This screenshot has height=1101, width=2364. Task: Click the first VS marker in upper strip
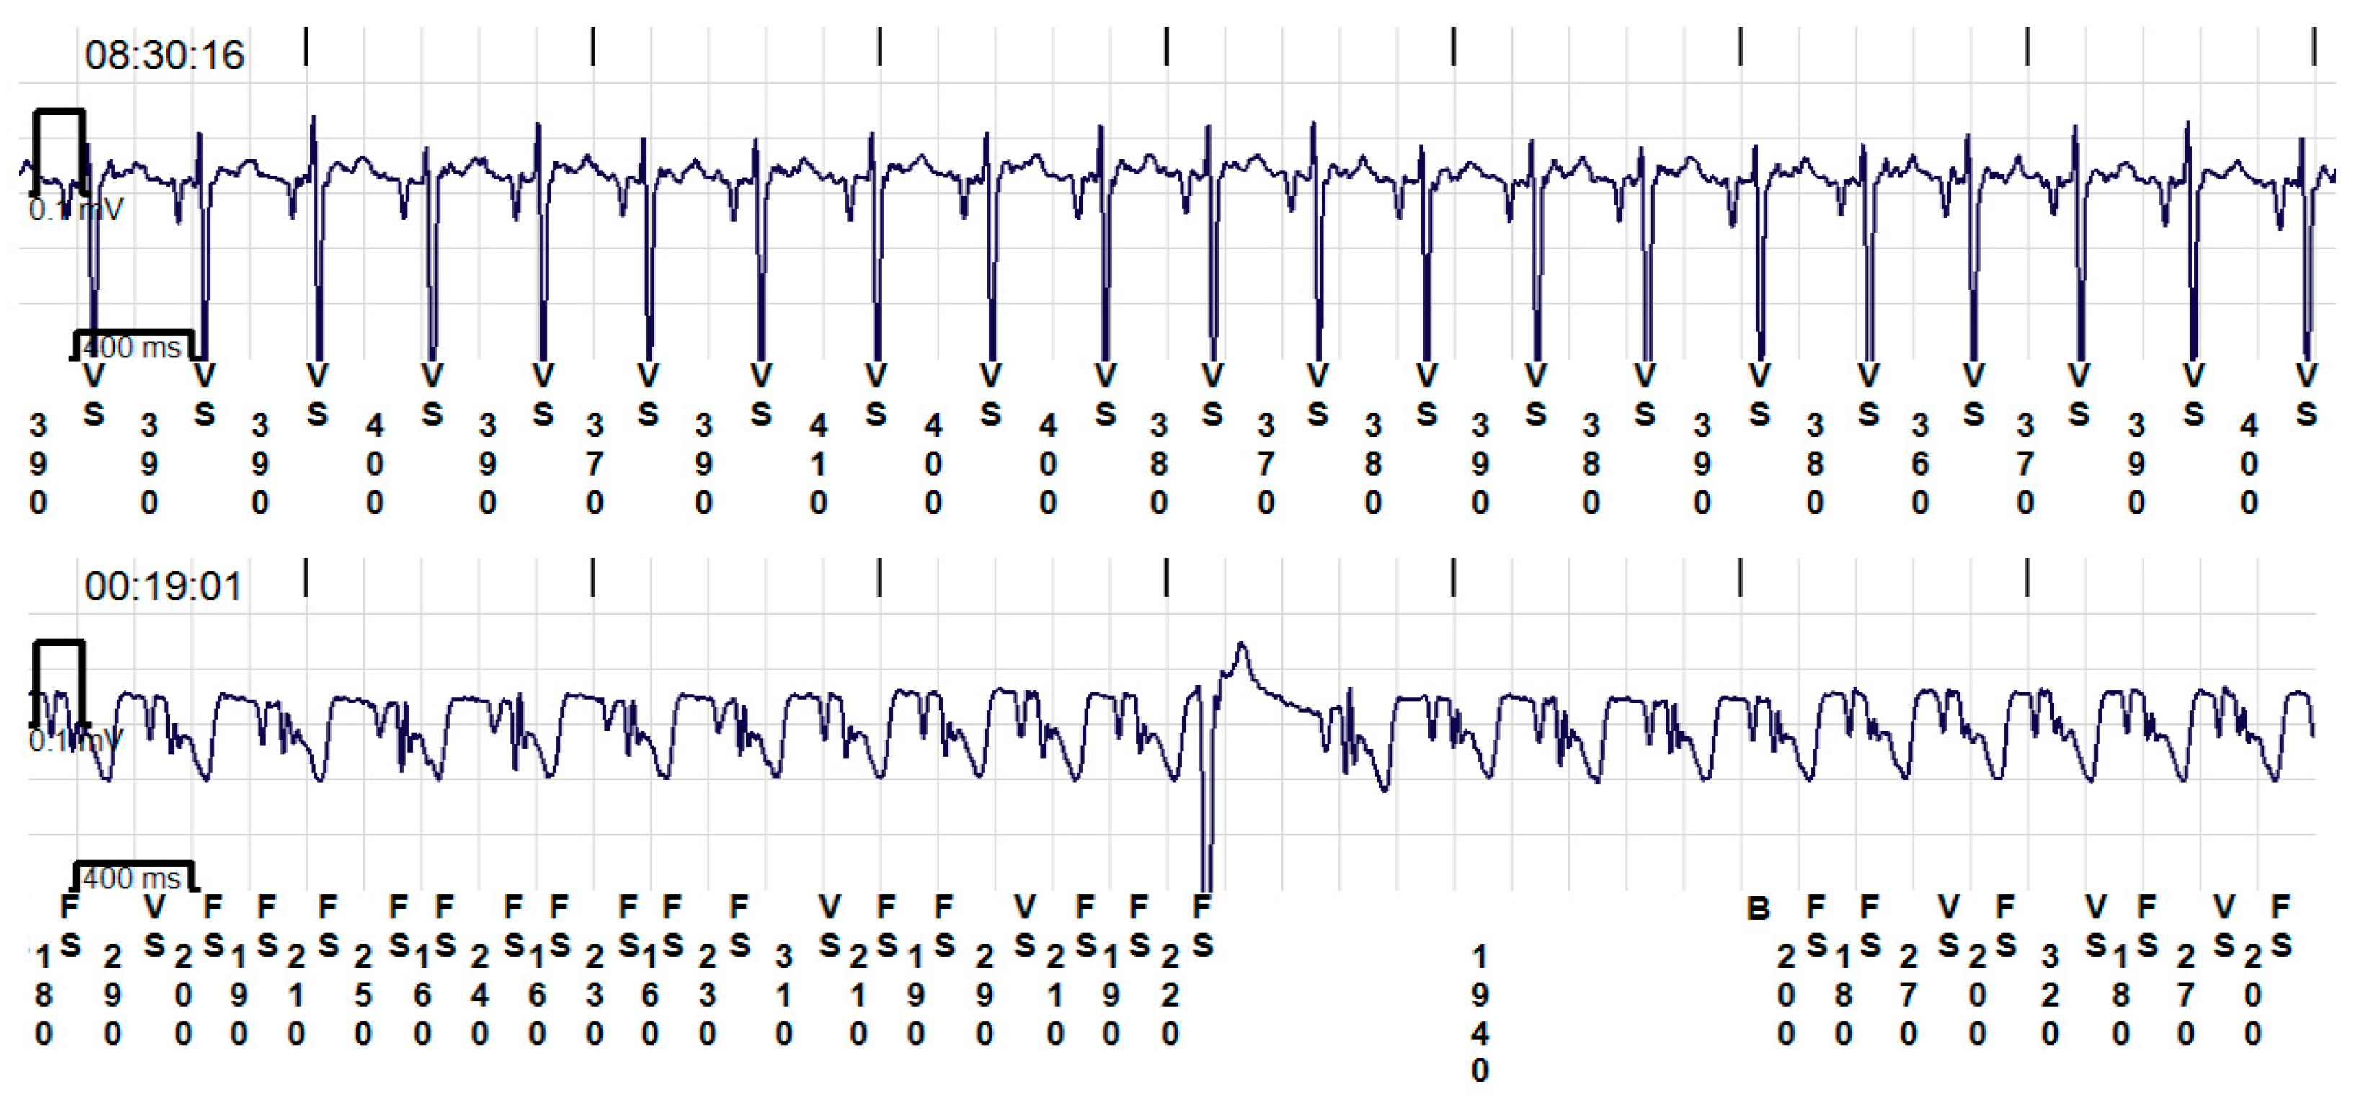(x=94, y=395)
